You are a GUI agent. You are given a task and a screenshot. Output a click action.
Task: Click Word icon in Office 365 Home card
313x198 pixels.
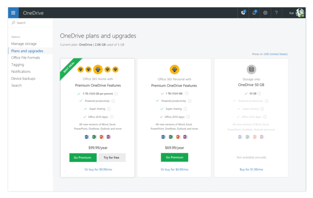click(x=87, y=137)
